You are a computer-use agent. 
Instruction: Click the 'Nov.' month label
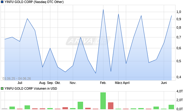click(73, 83)
